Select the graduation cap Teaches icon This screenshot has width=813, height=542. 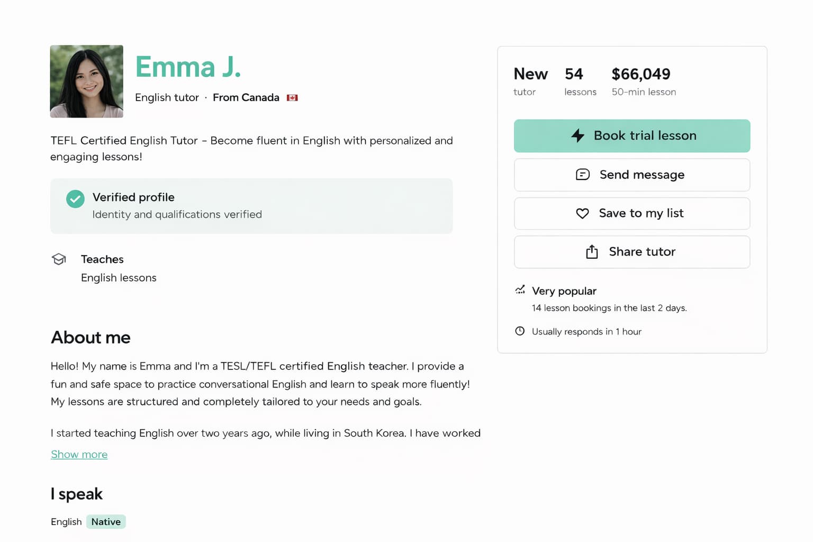coord(59,259)
